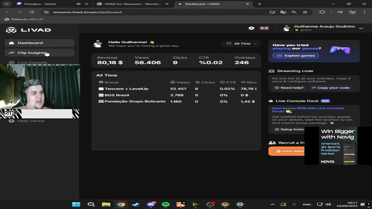Click the NEW badge by Live Console Dock
The width and height of the screenshot is (372, 209).
click(325, 101)
